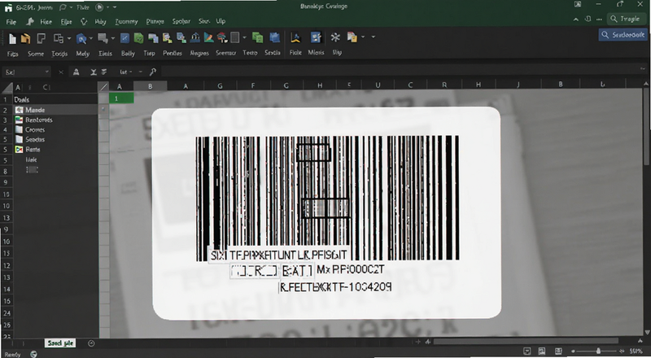Screen dimensions: 651x358
Task: Click the blank sheet icon left of Tordjs
Action: coord(42,38)
